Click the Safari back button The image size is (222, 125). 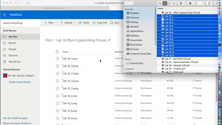[x=16, y=3]
